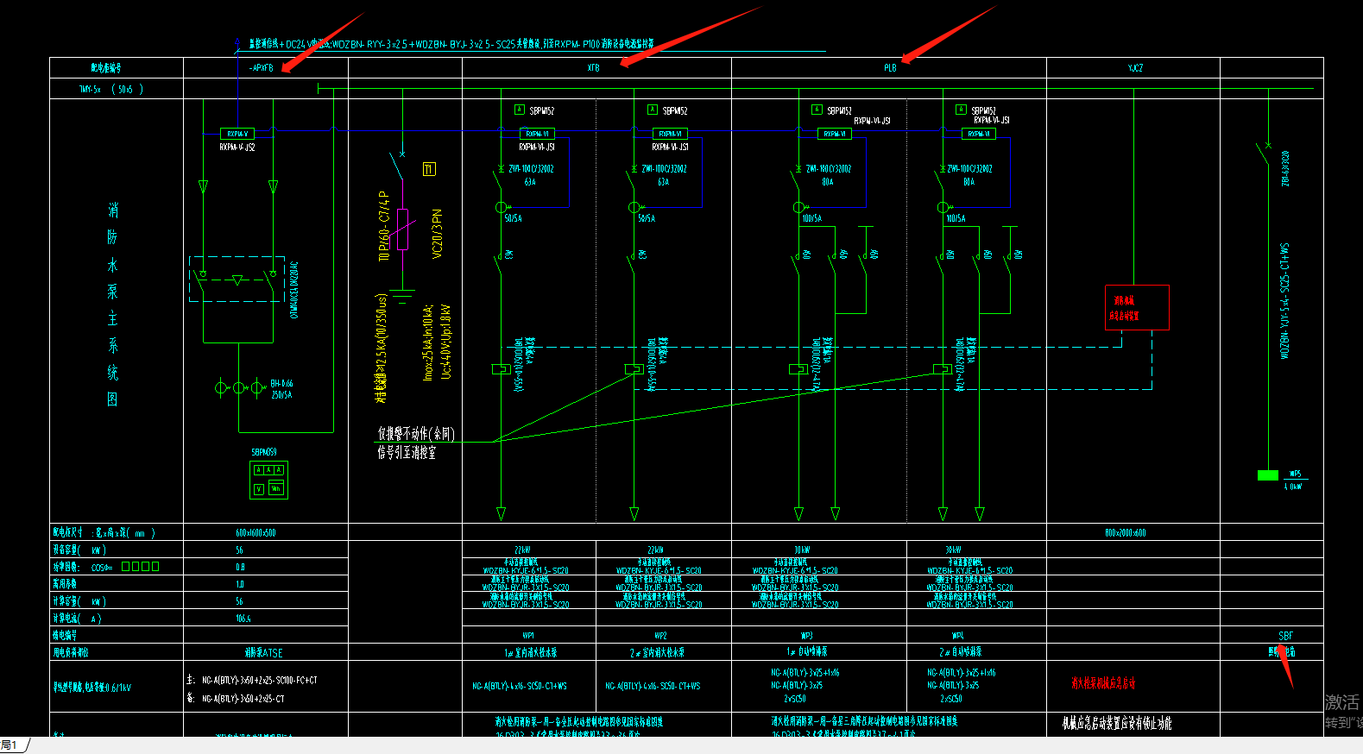Click the BH-0.66 250/5A transformer label
The image size is (1363, 754).
281,389
